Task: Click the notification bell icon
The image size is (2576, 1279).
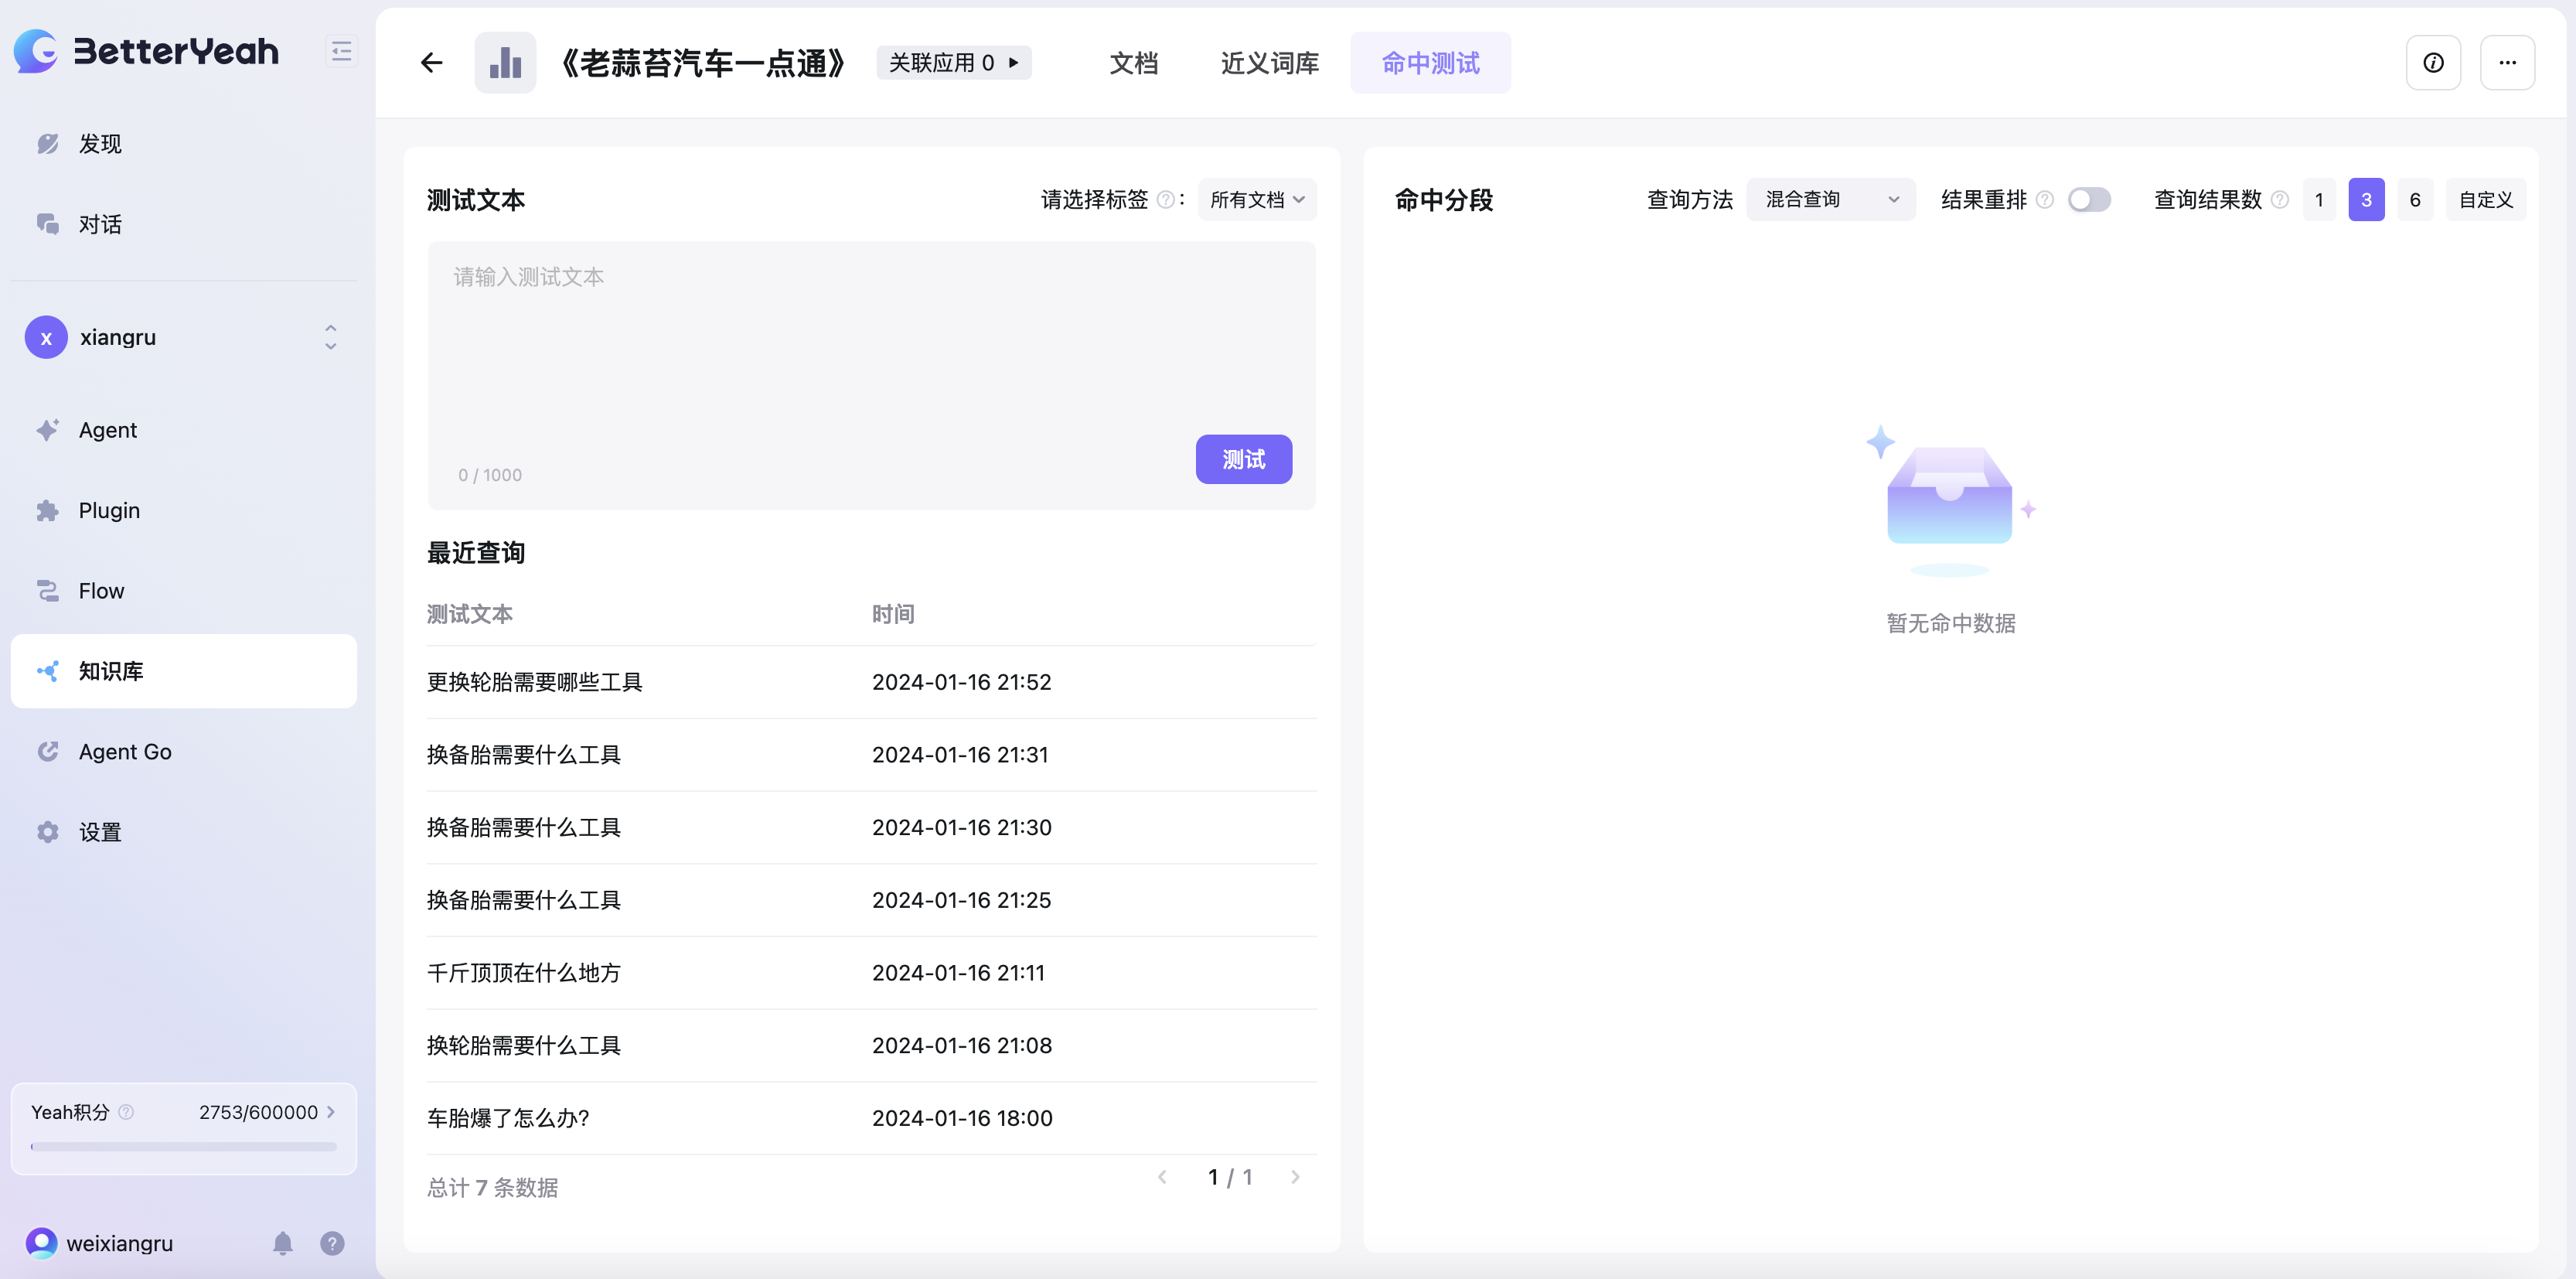Action: [x=283, y=1243]
